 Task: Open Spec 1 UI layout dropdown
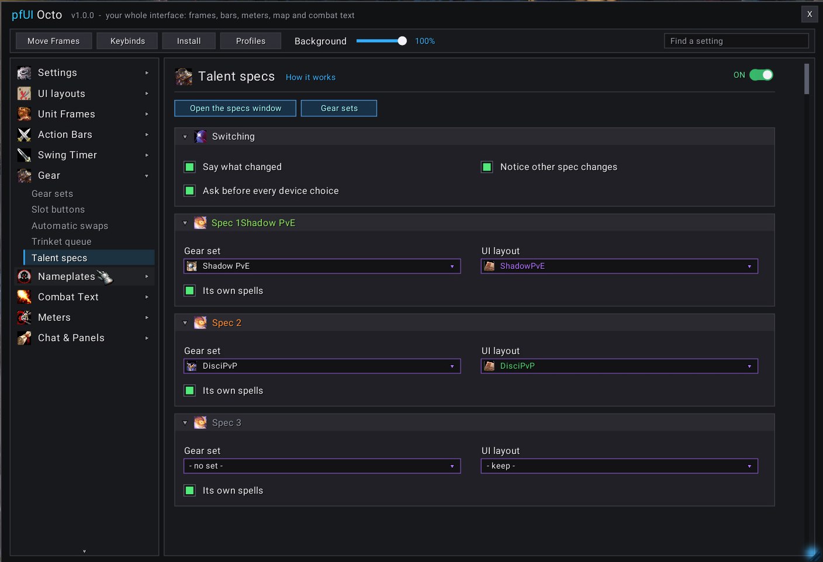[620, 266]
